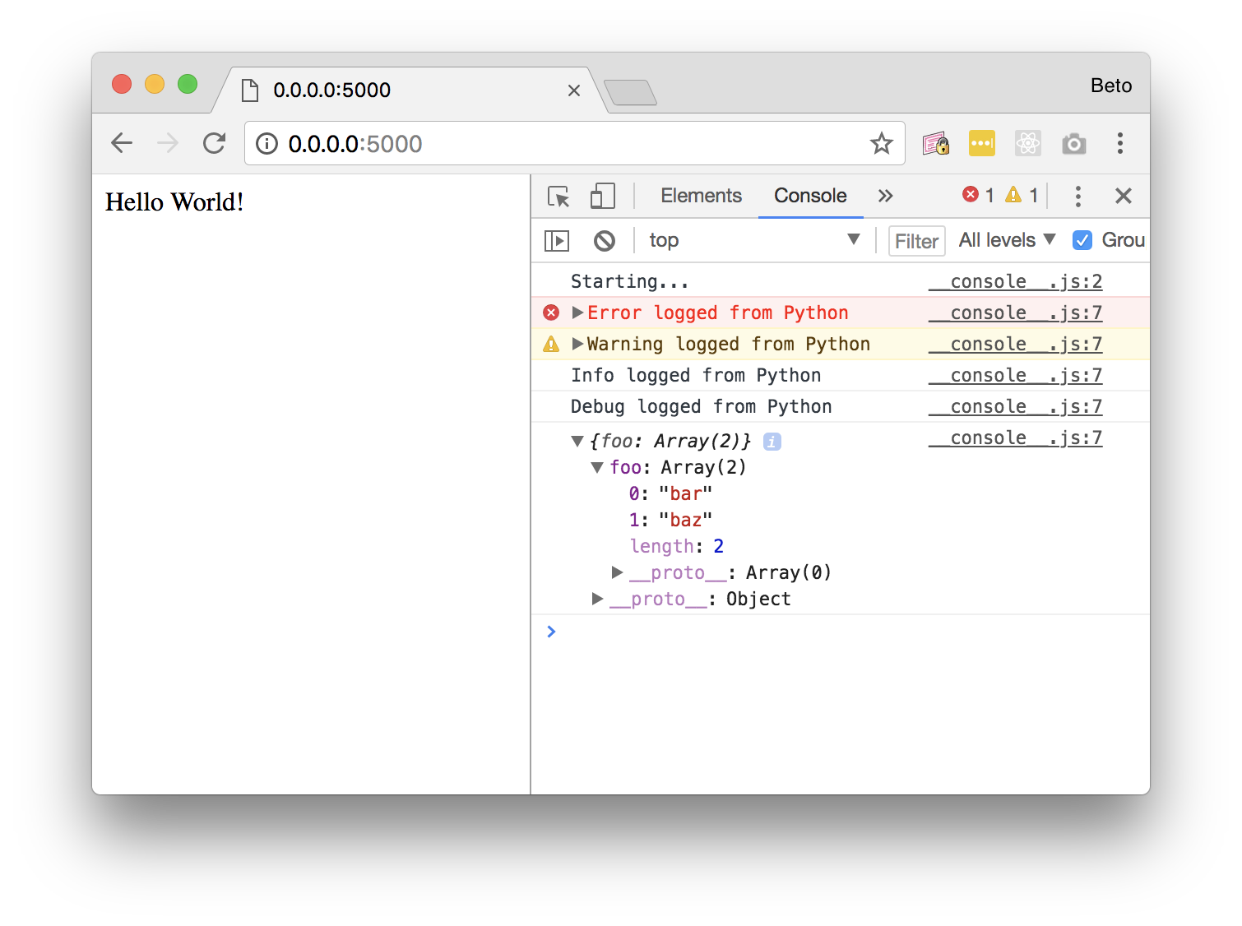Click the 1: "baz" array entry
The height and width of the screenshot is (926, 1242).
tap(670, 520)
